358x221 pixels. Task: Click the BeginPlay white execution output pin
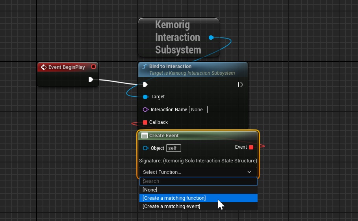click(x=91, y=79)
